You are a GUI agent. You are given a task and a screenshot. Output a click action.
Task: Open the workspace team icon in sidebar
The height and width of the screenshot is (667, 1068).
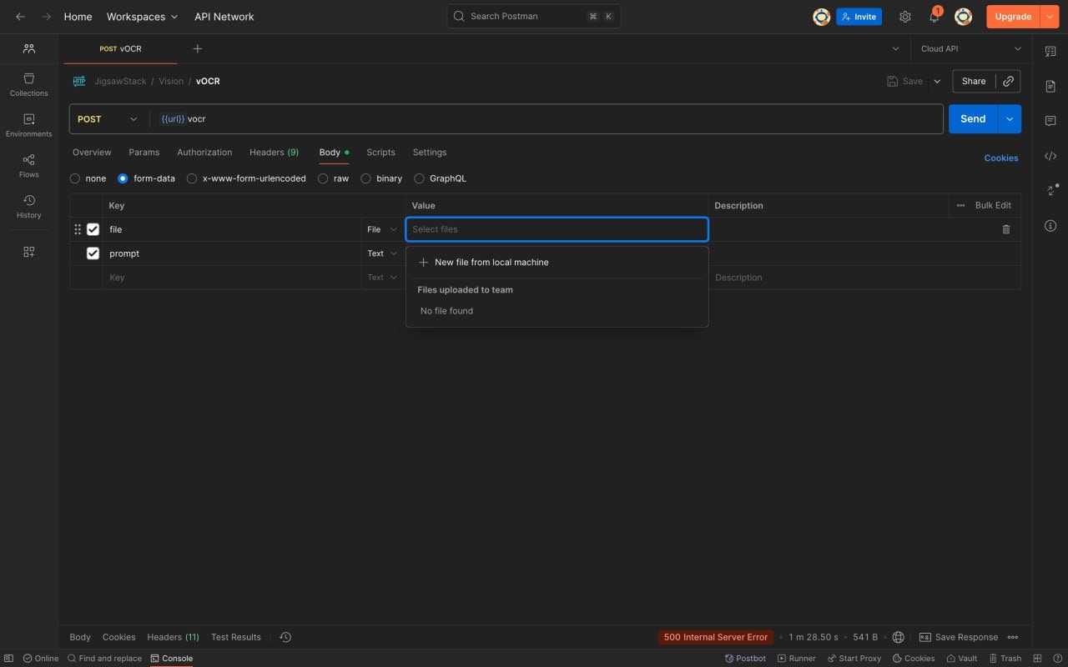click(x=29, y=49)
